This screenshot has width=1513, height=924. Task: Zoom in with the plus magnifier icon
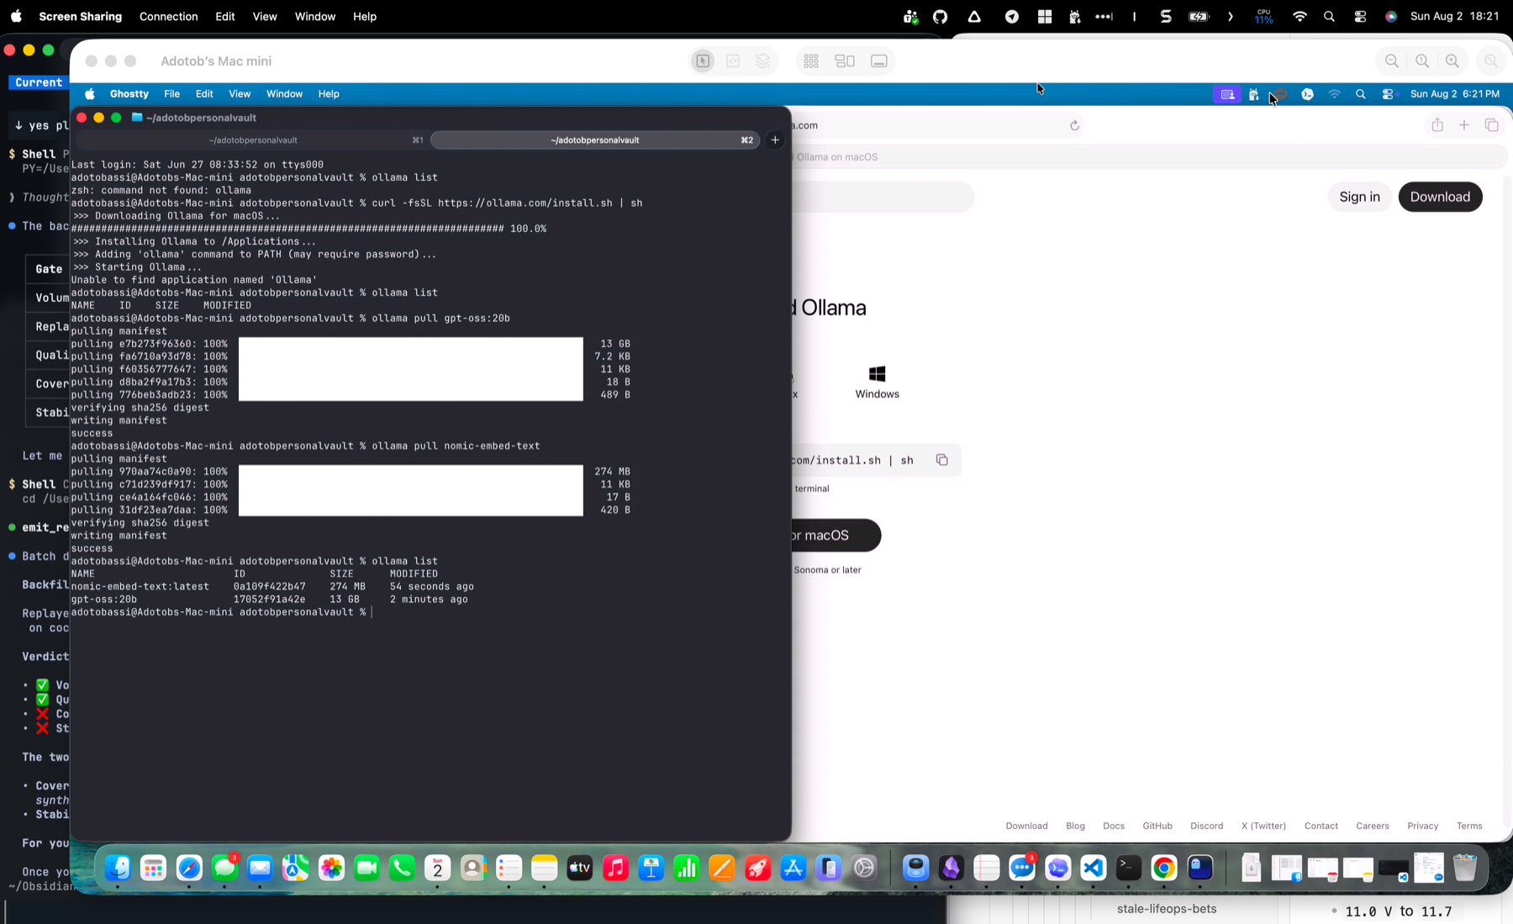click(1452, 61)
